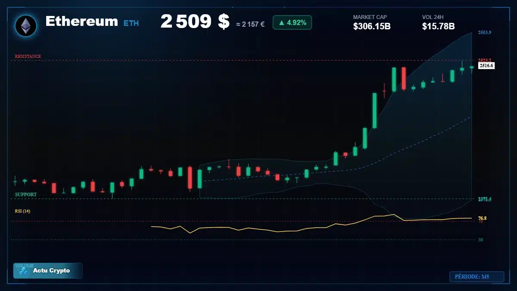Click the white '2516.6' current price tag
This screenshot has height=291, width=517.
pyautogui.click(x=486, y=66)
